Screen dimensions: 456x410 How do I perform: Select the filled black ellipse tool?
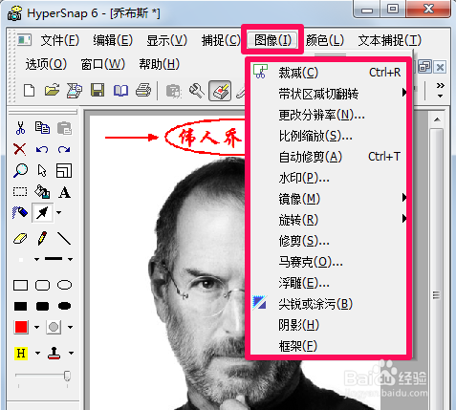click(x=64, y=306)
